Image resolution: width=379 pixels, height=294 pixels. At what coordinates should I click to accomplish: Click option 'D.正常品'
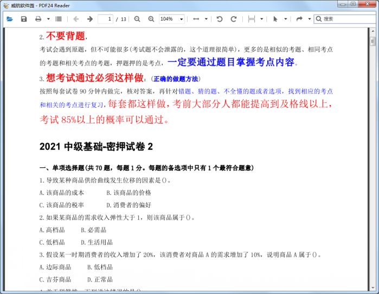click(100, 280)
